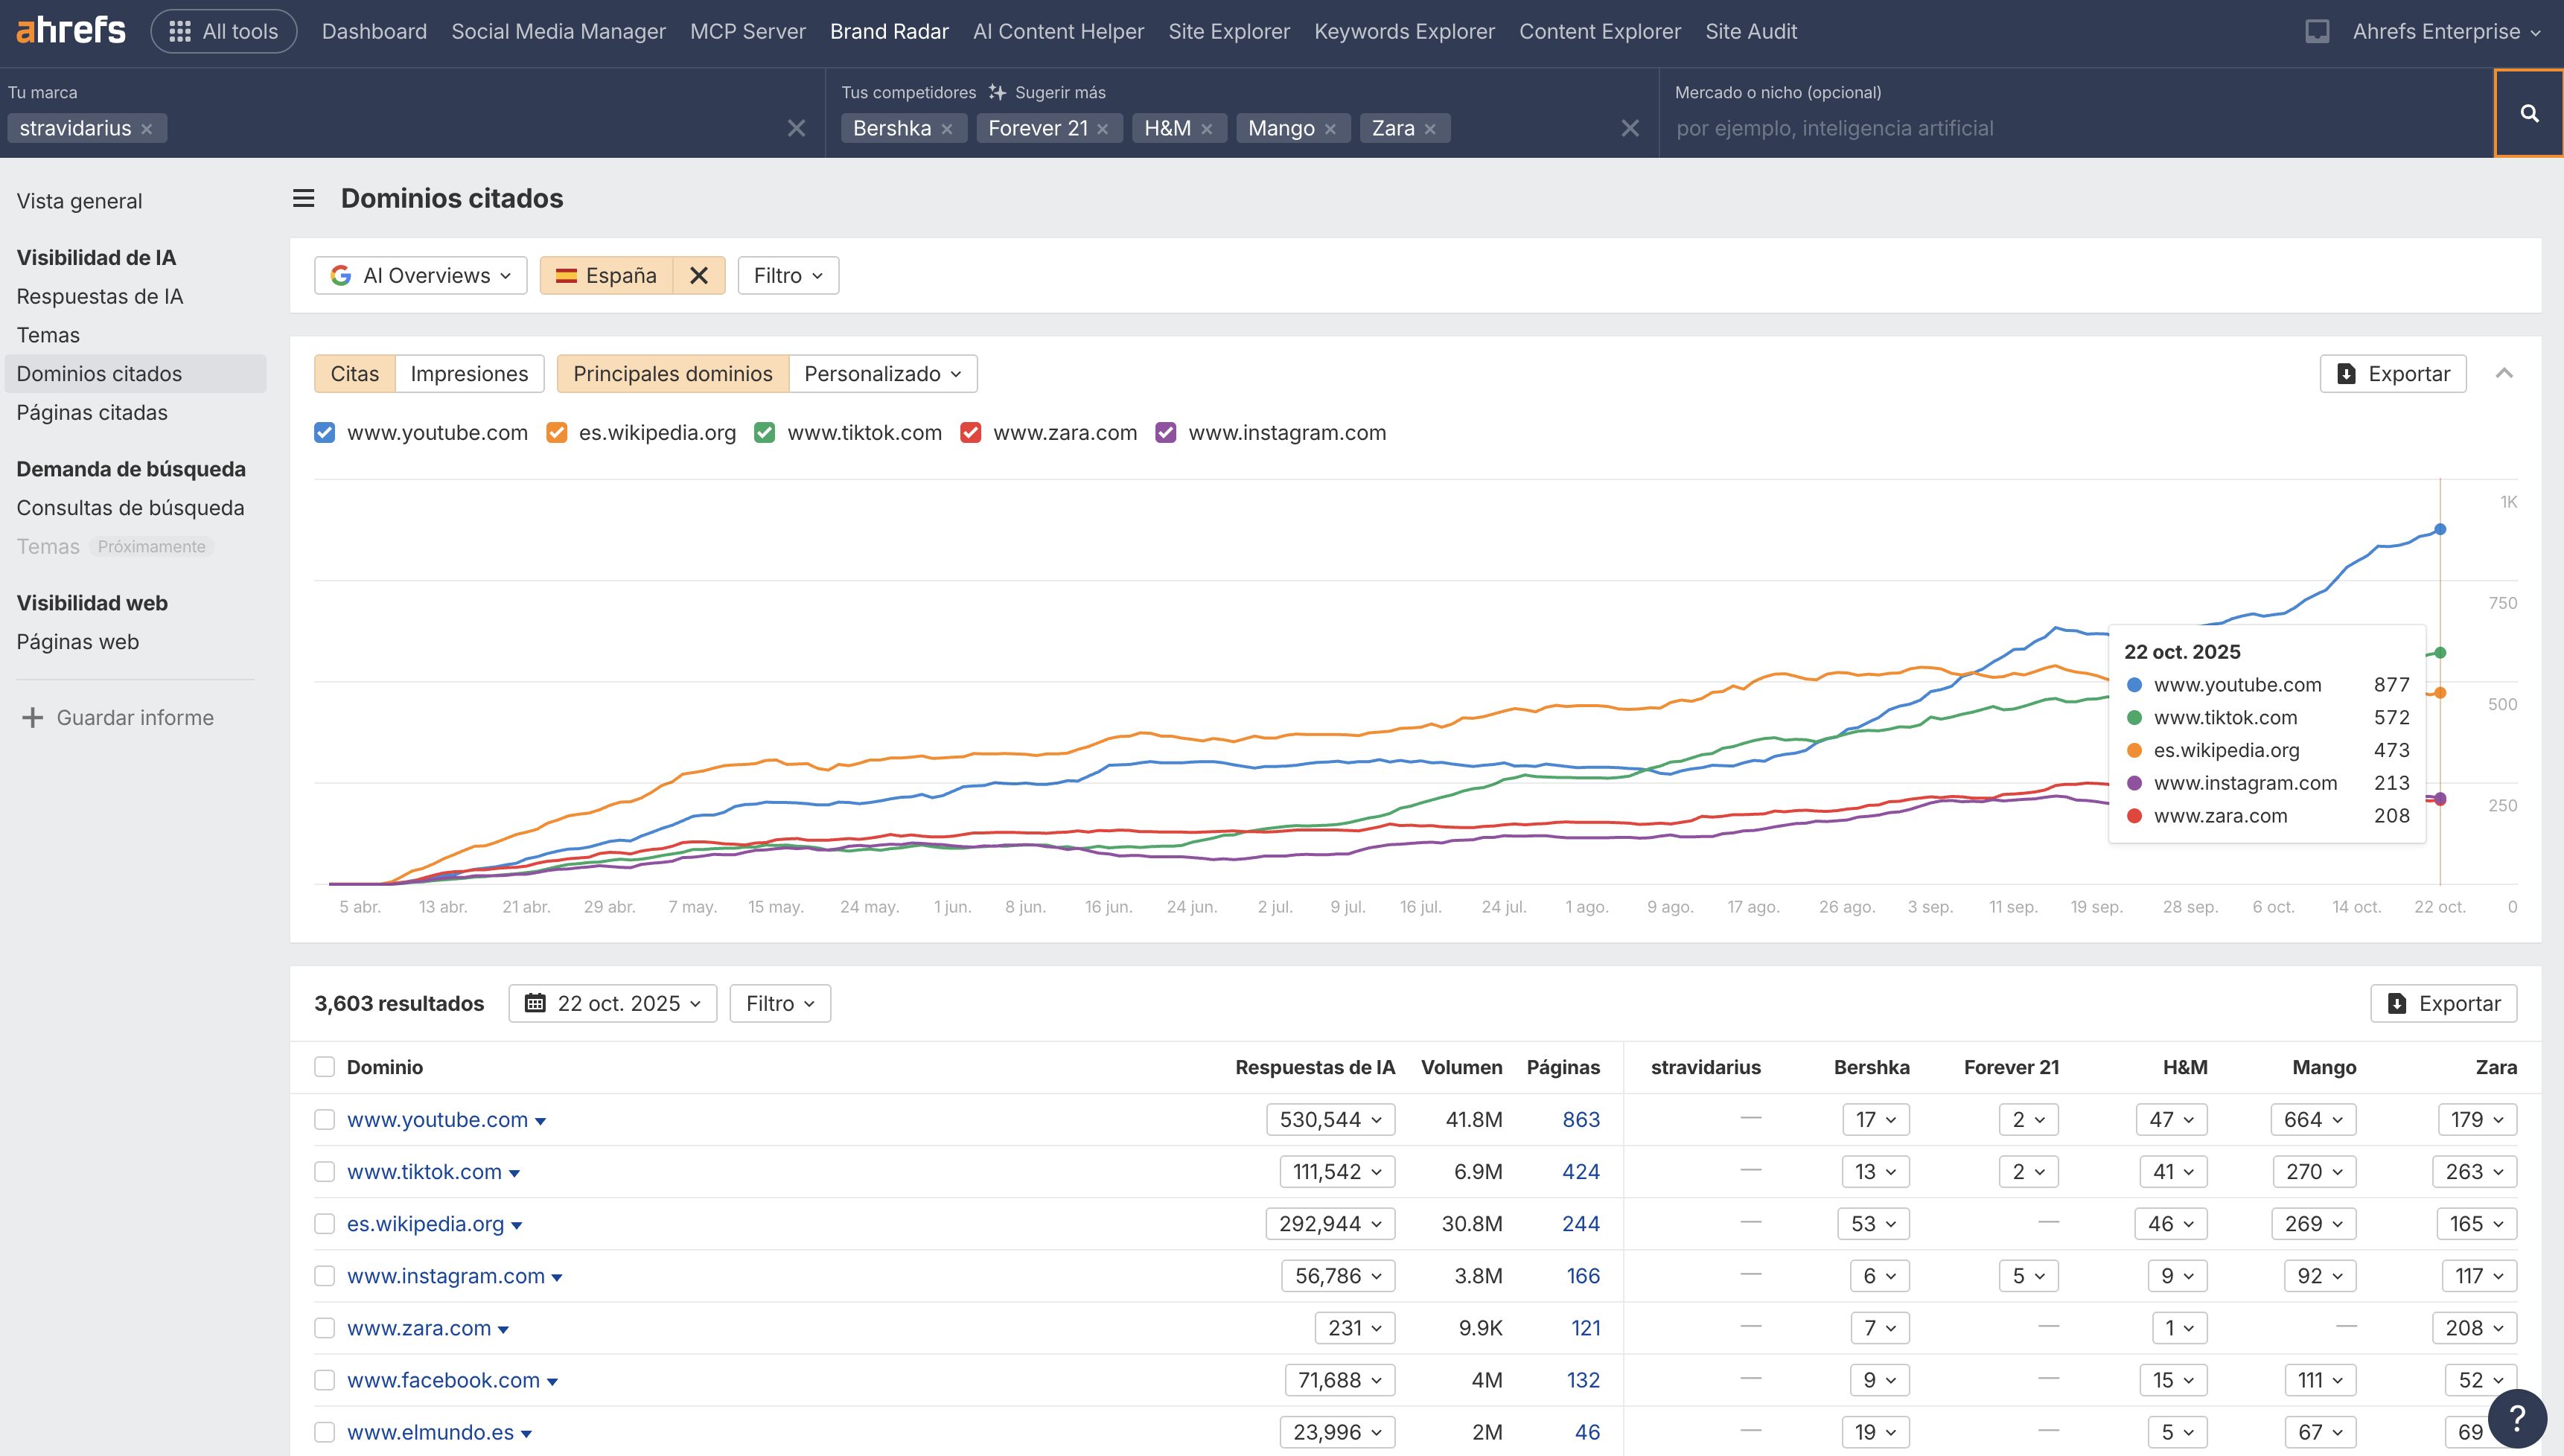Uncheck the www.zara.com chart series

click(x=970, y=433)
